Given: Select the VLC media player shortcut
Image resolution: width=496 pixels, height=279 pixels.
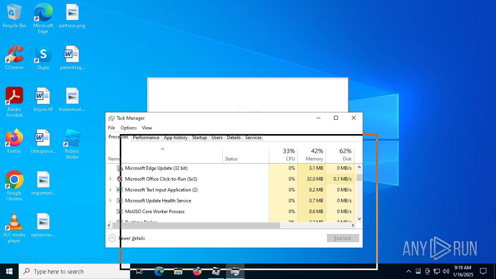Looking at the screenshot, I should pos(14,228).
